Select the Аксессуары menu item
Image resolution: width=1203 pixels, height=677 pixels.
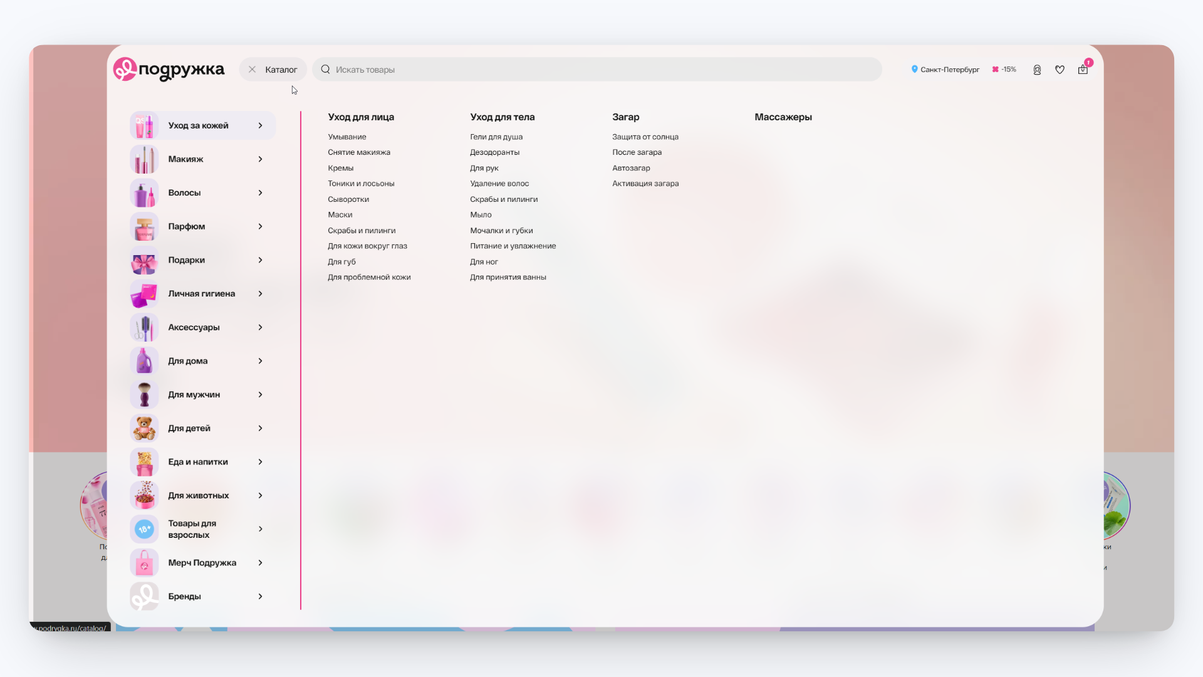[194, 327]
